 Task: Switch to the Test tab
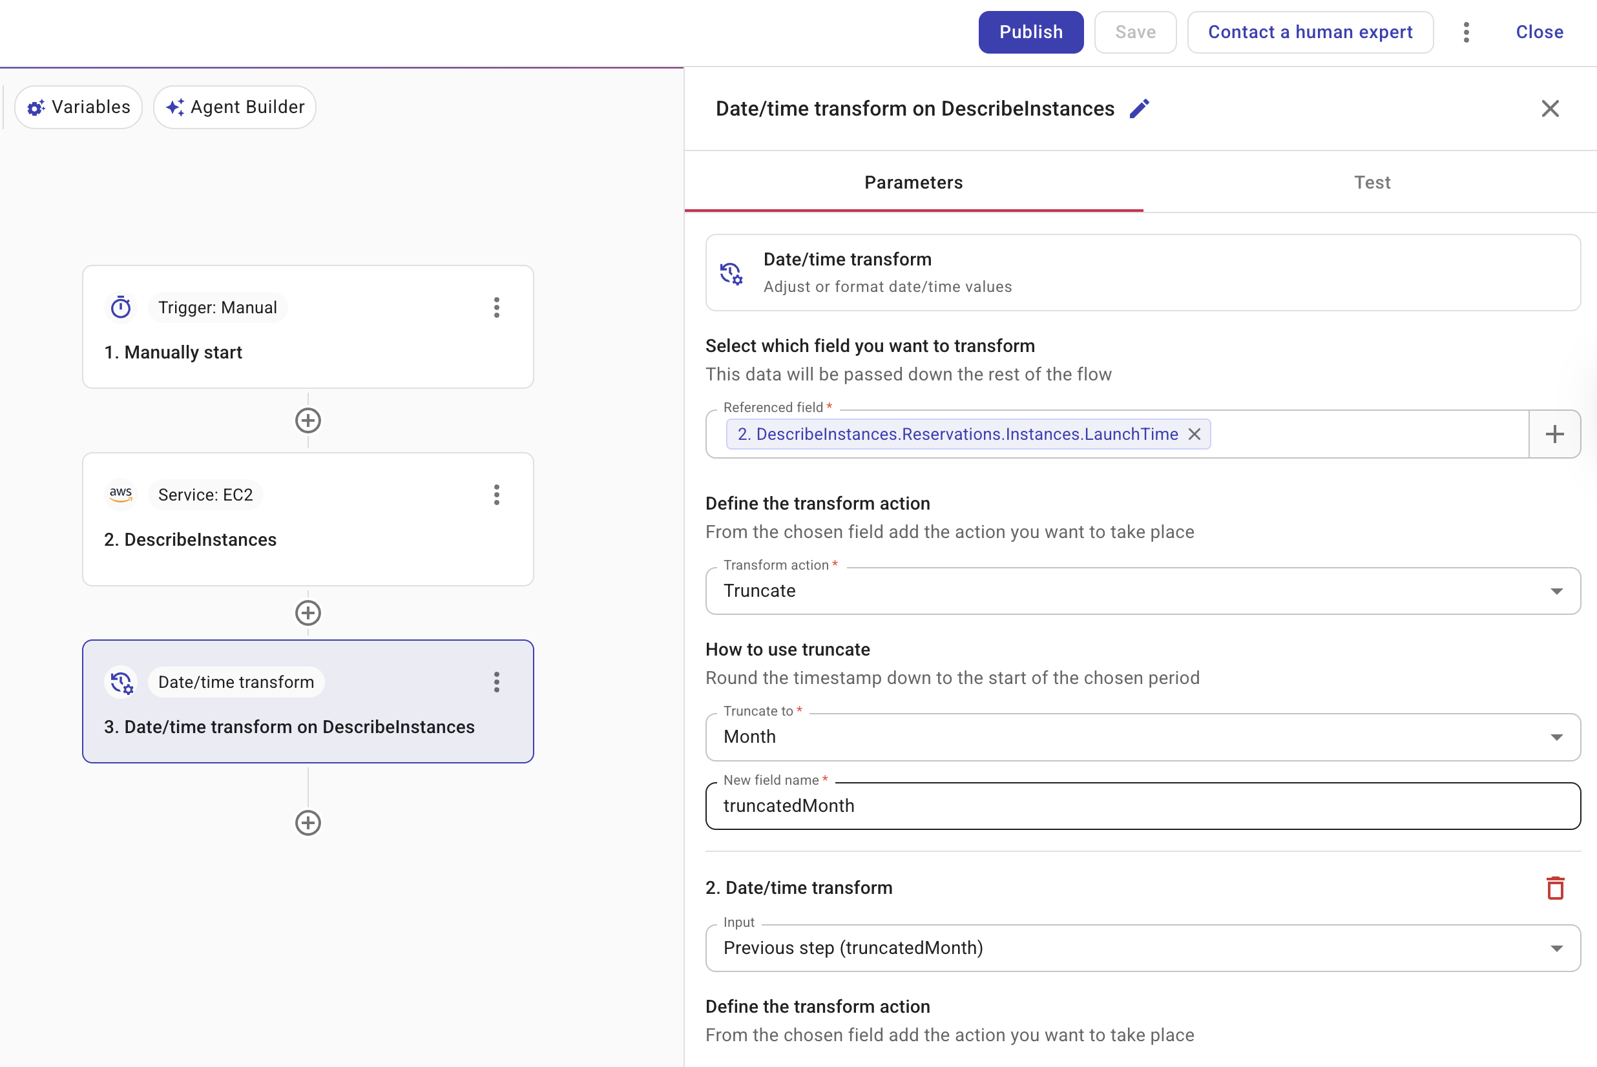click(x=1372, y=182)
